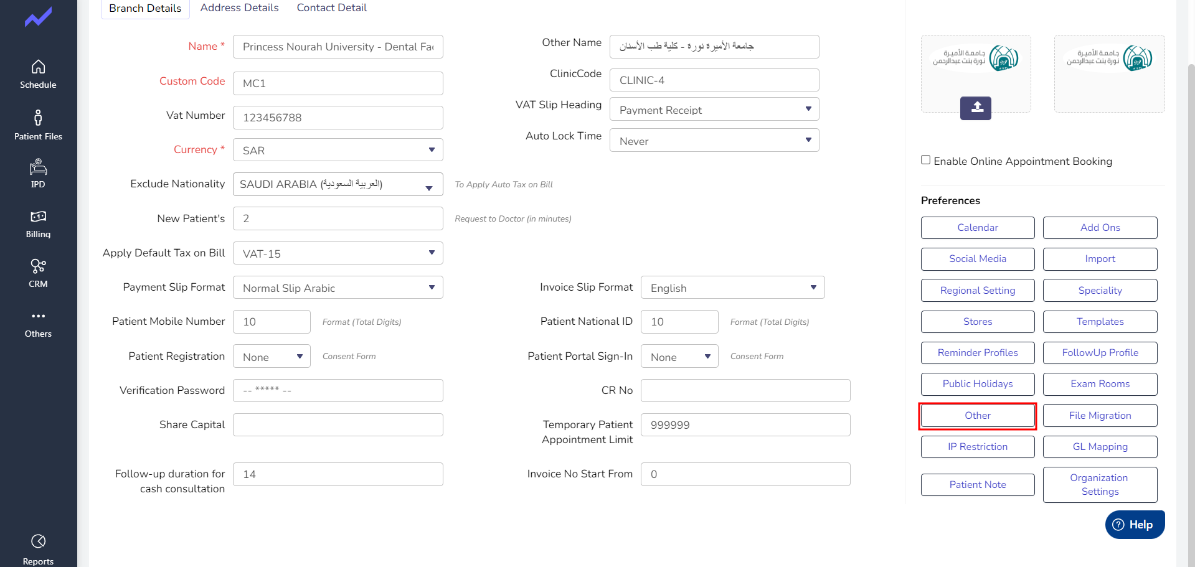Open Auto Lock Time dropdown
The height and width of the screenshot is (567, 1195).
pyautogui.click(x=714, y=141)
